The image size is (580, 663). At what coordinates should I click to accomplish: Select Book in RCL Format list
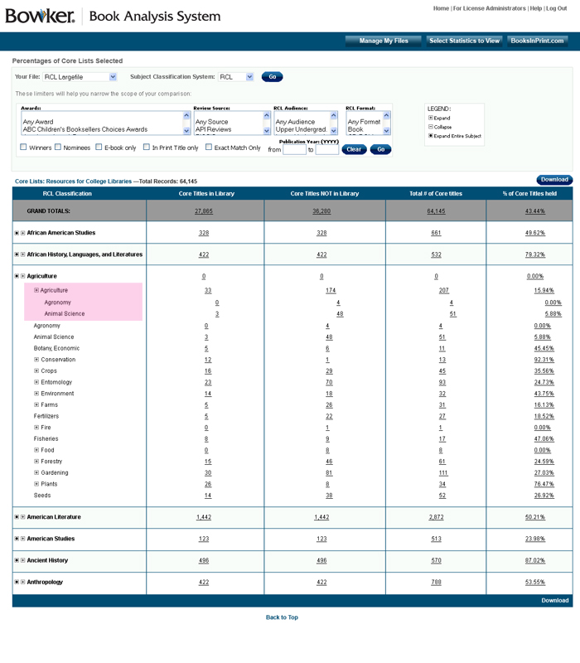tap(355, 129)
